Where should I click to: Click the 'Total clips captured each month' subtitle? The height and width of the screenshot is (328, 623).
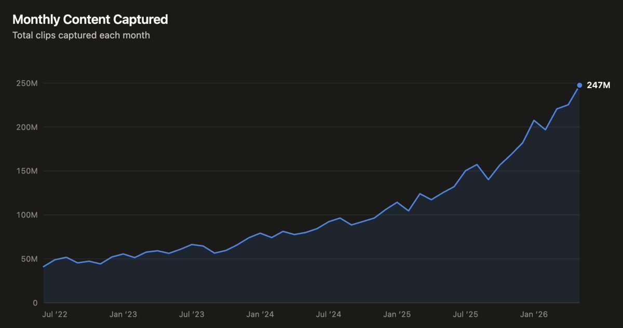tap(81, 36)
